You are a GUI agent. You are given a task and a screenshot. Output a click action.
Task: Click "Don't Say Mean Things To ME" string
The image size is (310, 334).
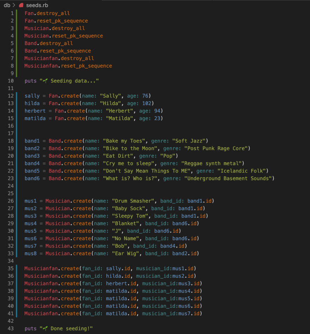pyautogui.click(x=147, y=171)
